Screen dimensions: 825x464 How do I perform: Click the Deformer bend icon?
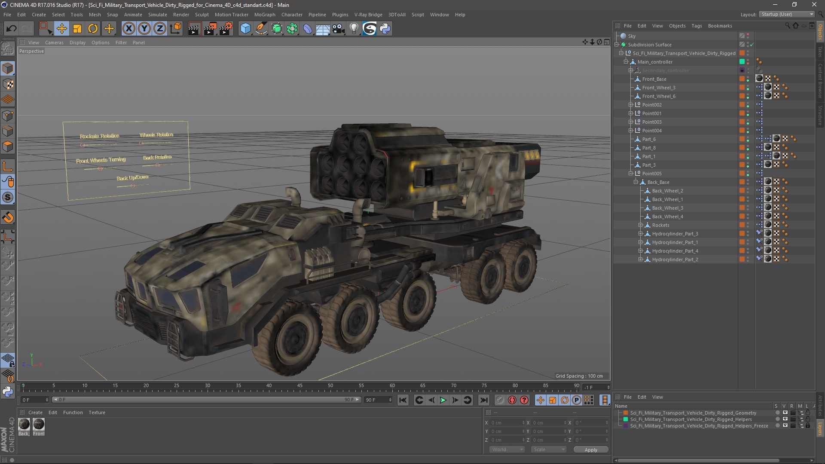click(308, 29)
